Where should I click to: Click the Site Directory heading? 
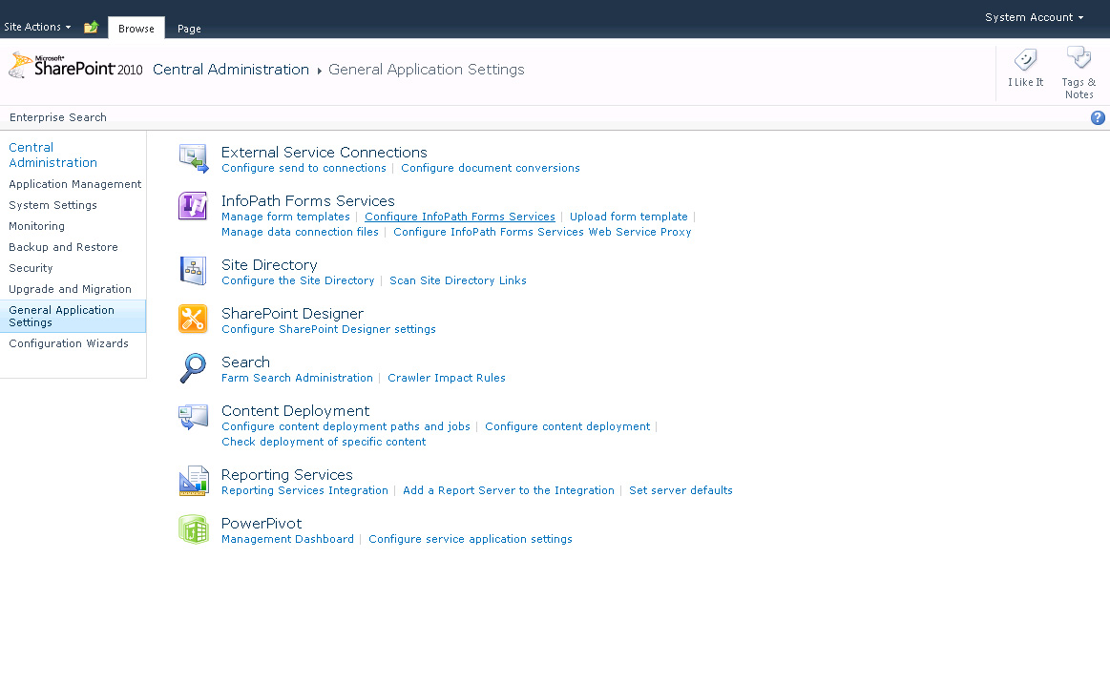tap(269, 264)
